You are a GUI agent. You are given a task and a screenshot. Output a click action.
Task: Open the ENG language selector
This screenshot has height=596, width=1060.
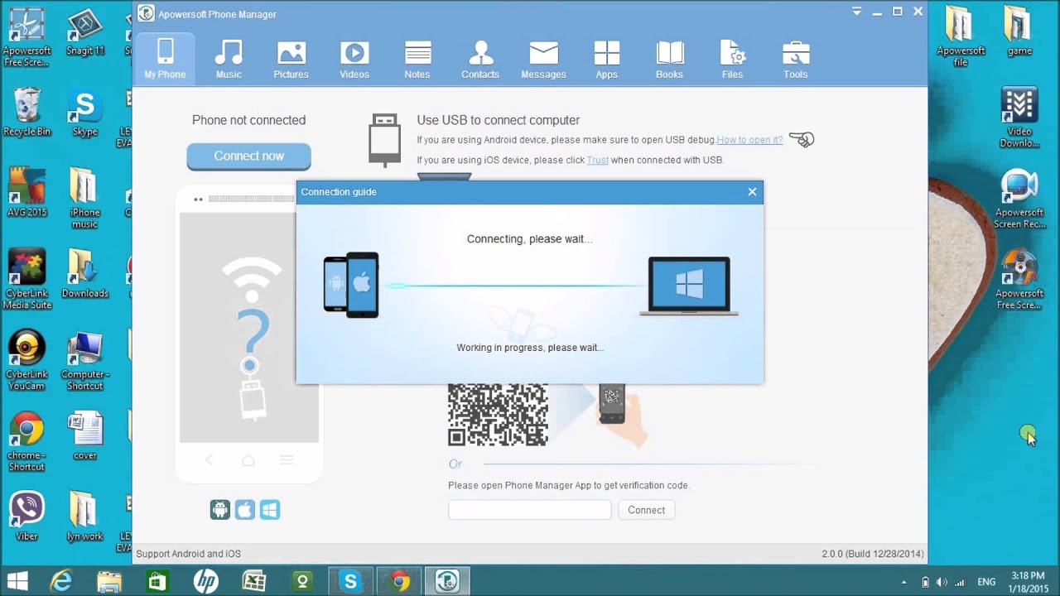point(986,582)
